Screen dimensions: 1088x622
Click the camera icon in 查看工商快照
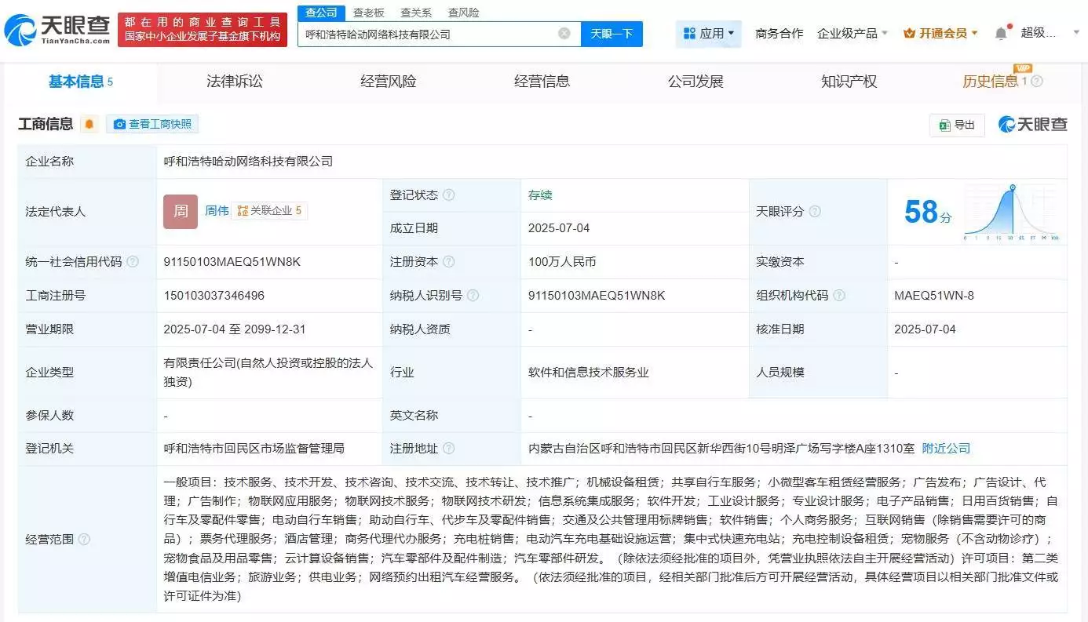(119, 123)
